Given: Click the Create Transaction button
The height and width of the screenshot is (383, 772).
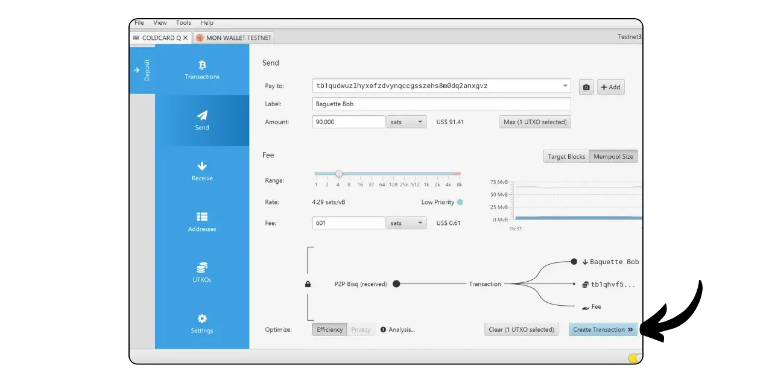Looking at the screenshot, I should tap(603, 329).
